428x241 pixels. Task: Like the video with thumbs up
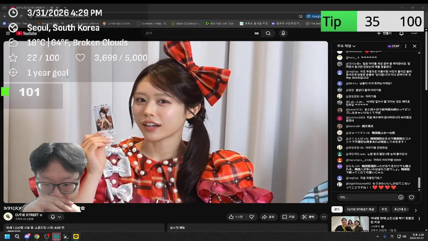(236, 217)
